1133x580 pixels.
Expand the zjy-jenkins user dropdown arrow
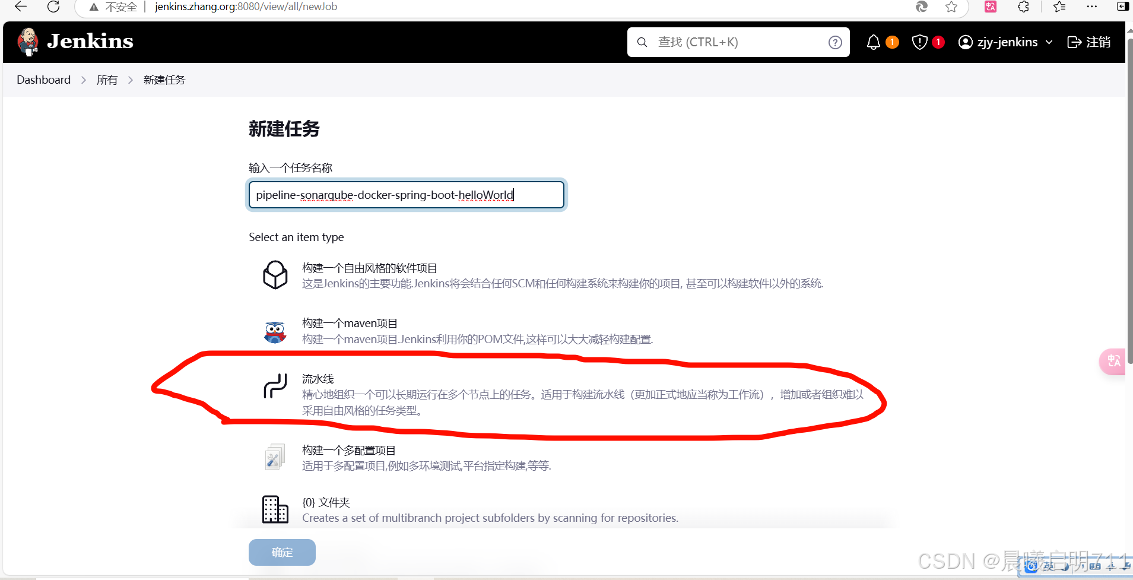pyautogui.click(x=1049, y=42)
